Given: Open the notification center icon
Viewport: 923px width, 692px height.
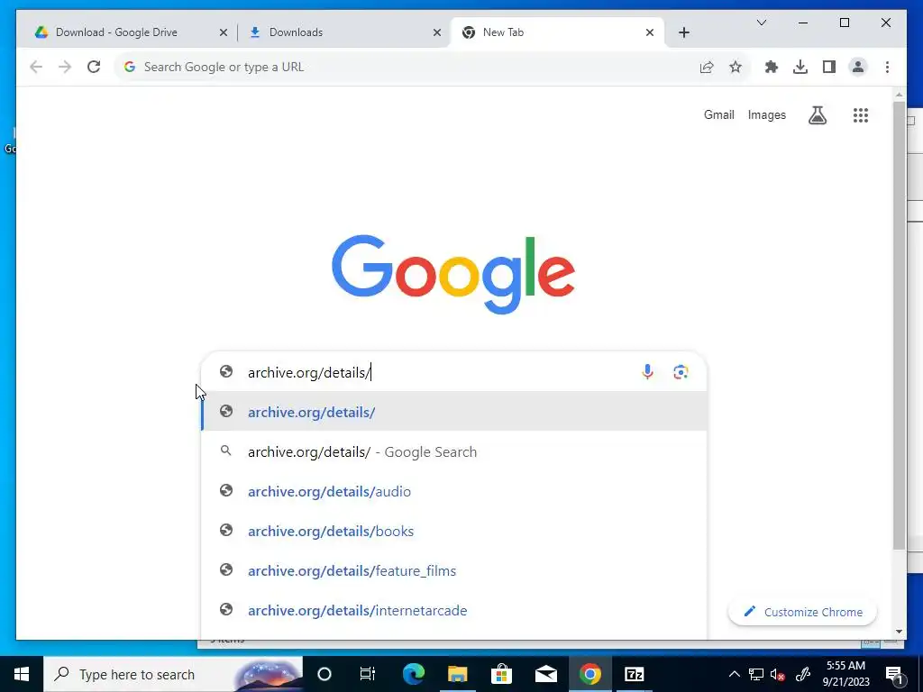Looking at the screenshot, I should pos(894,675).
